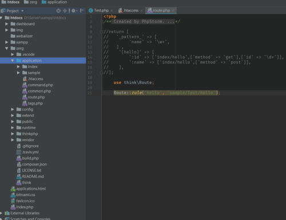Click the '<?php' opening tag
The image size is (286, 220).
coord(110,17)
